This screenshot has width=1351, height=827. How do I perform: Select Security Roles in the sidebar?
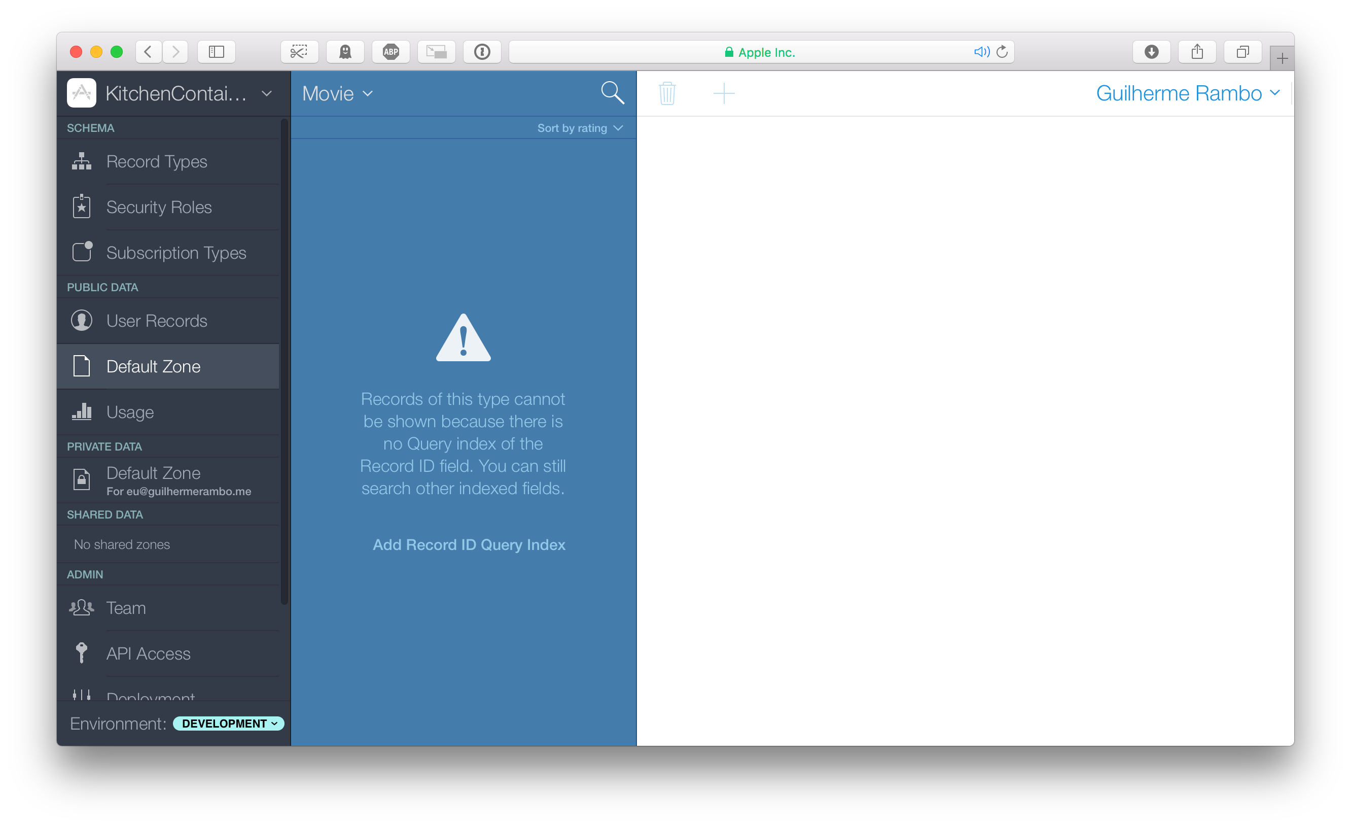pos(159,208)
